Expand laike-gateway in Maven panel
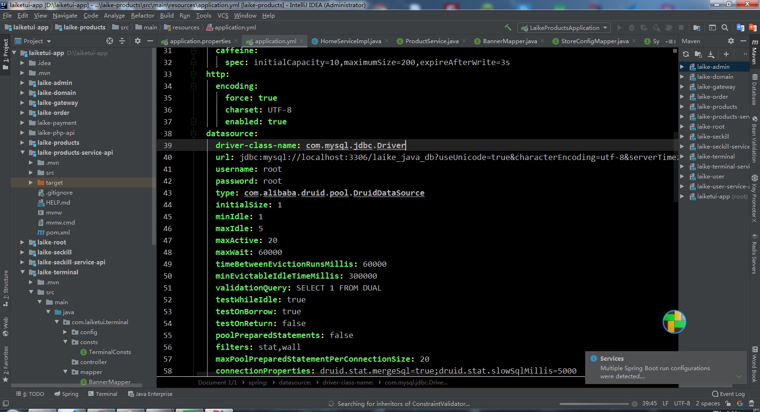The height and width of the screenshot is (412, 760). 682,86
